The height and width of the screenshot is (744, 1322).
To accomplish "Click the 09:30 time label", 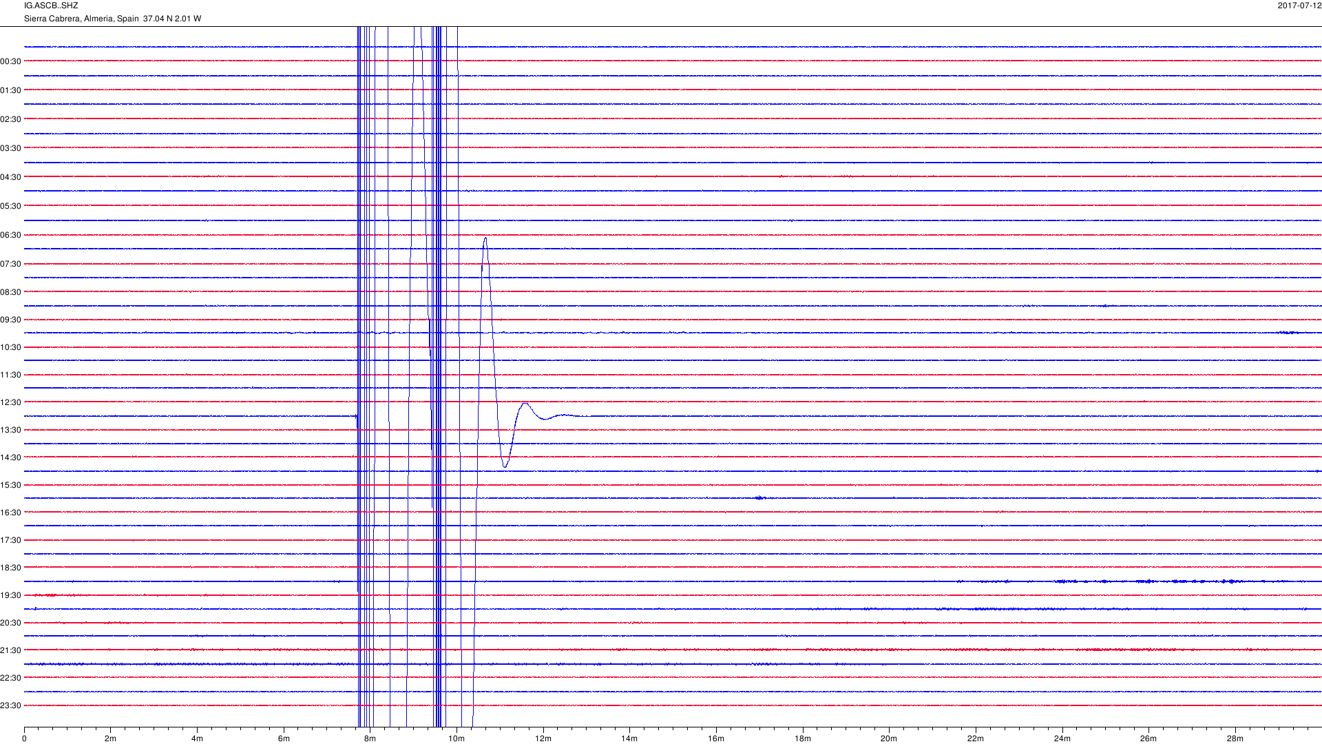I will [10, 320].
